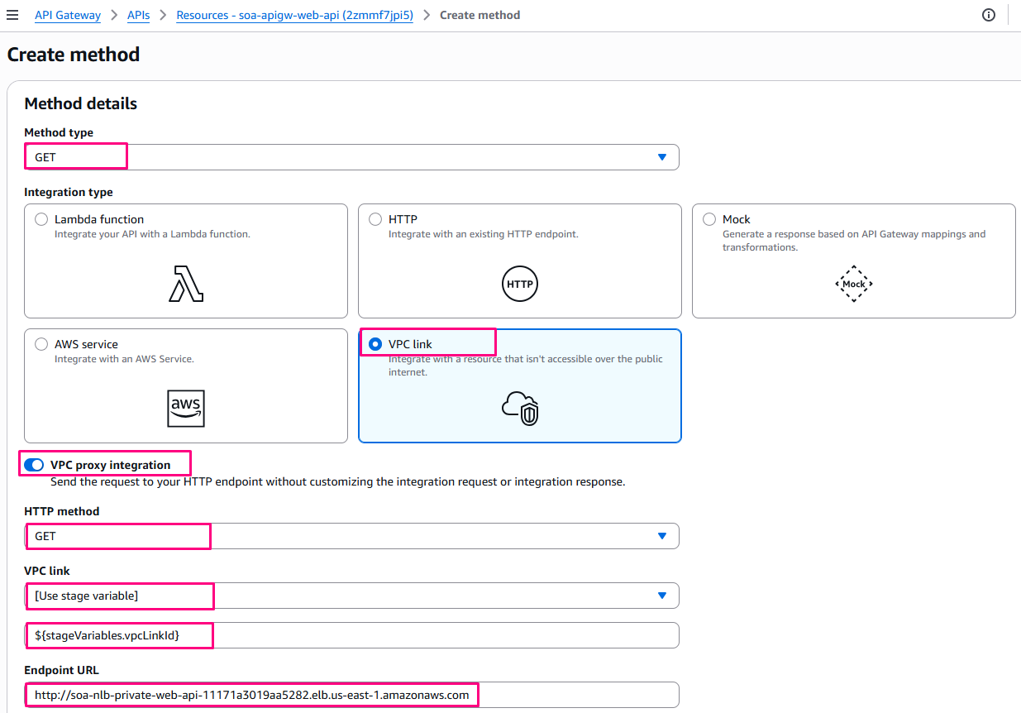Select the Lambda function radio button
This screenshot has width=1021, height=713.
[41, 219]
